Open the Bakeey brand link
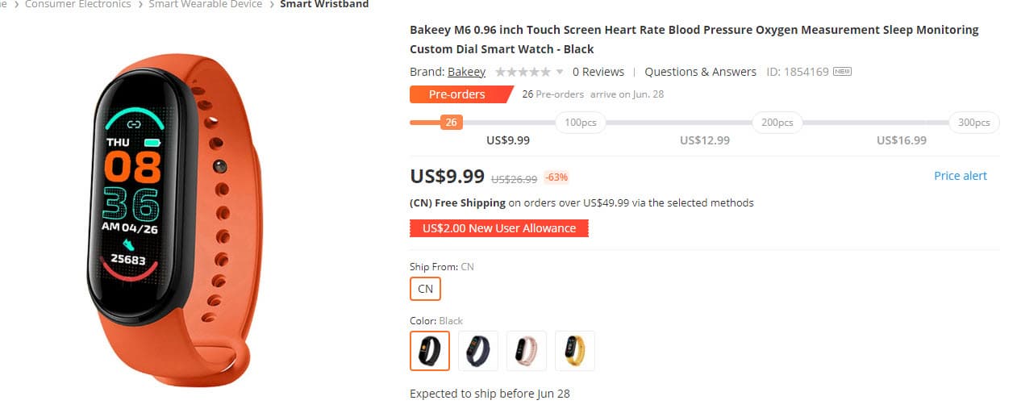 [x=466, y=72]
